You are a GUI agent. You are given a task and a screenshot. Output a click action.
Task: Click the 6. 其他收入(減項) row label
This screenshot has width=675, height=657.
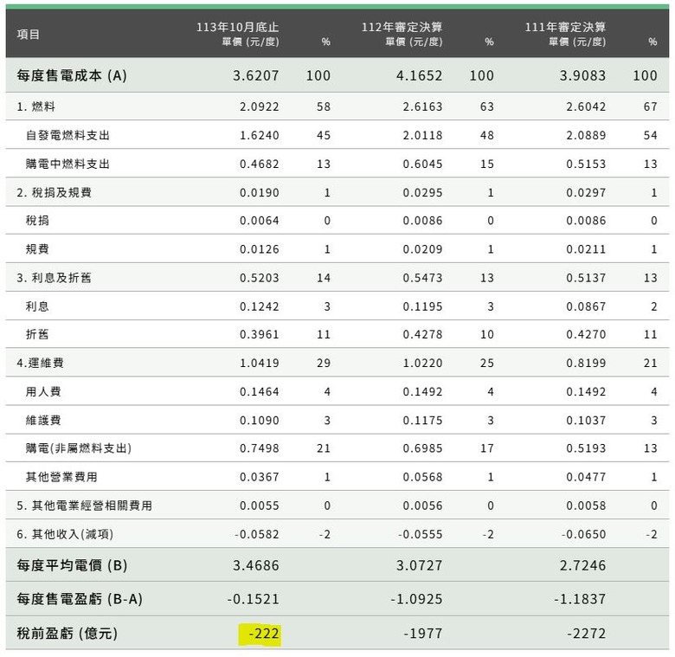click(x=65, y=534)
